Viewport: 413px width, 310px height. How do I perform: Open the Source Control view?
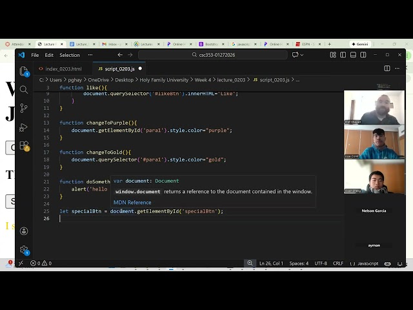click(x=24, y=108)
